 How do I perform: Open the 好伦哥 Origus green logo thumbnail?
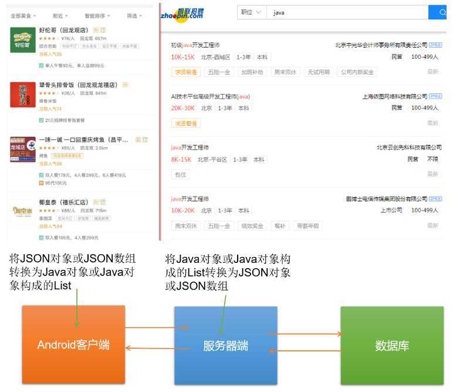pyautogui.click(x=23, y=40)
